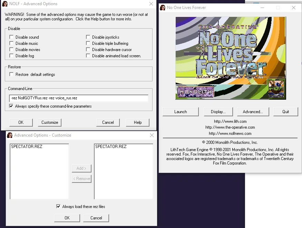The height and width of the screenshot is (228, 302).
Task: Click the Customize dialog title bar icon
Action: click(x=9, y=135)
